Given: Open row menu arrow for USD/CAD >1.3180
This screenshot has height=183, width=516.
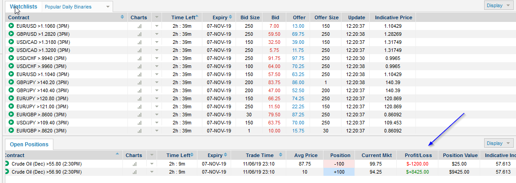Looking at the screenshot, I should coord(157,42).
